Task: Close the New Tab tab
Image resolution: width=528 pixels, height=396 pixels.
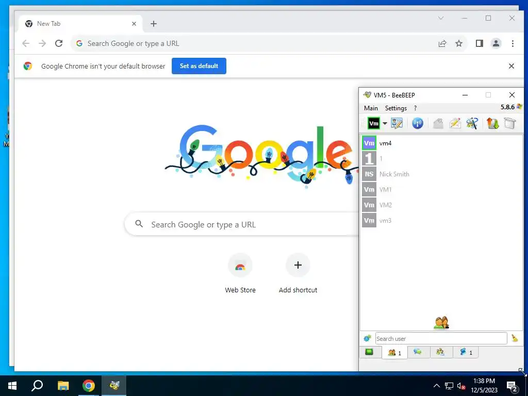Action: [134, 24]
